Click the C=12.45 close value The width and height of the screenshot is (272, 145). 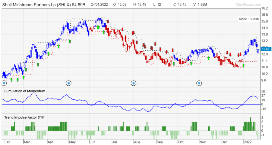click(x=180, y=5)
